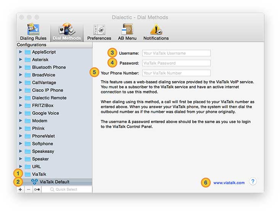Select the Dial Methods toolbar icon
Viewport: 280px width, 212px height.
(67, 29)
